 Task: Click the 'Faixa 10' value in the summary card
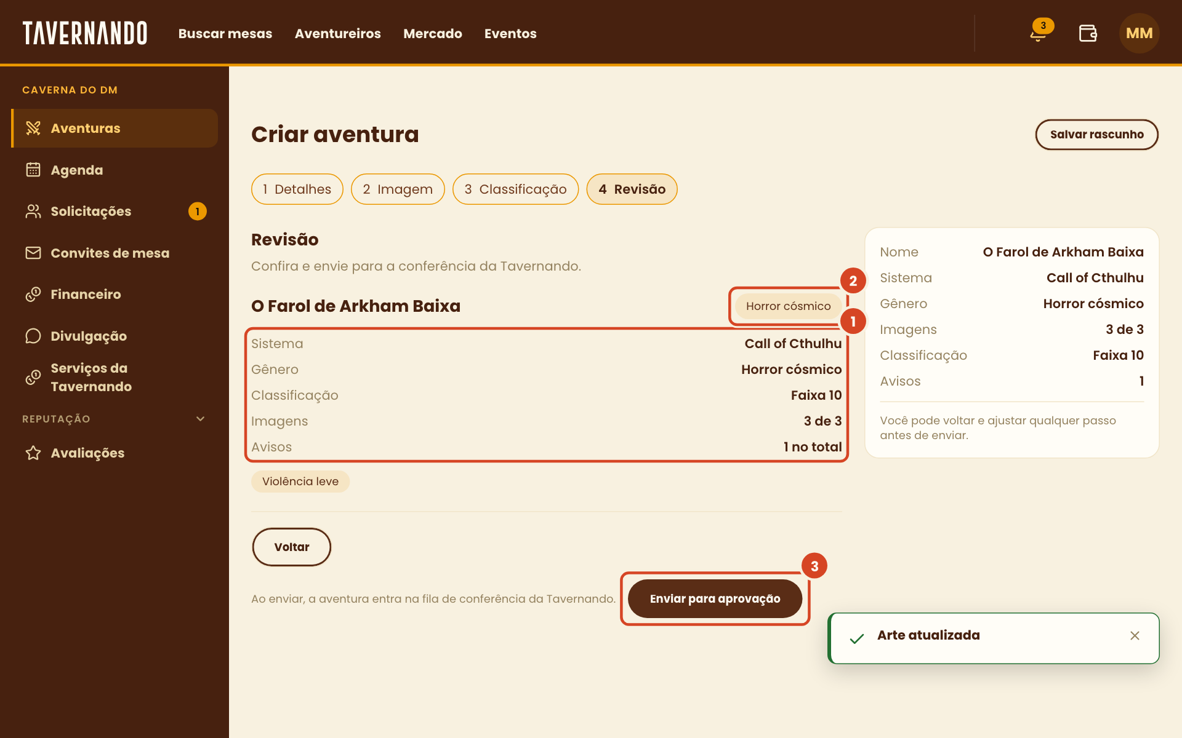coord(1118,355)
